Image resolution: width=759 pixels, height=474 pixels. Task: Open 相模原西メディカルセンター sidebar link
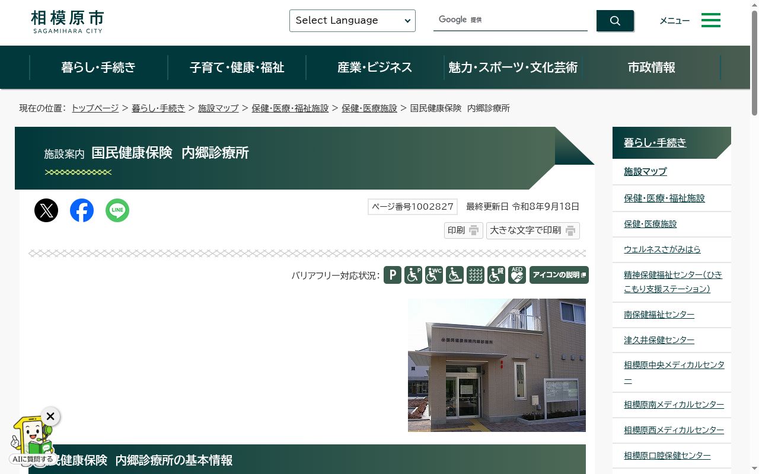(x=674, y=430)
